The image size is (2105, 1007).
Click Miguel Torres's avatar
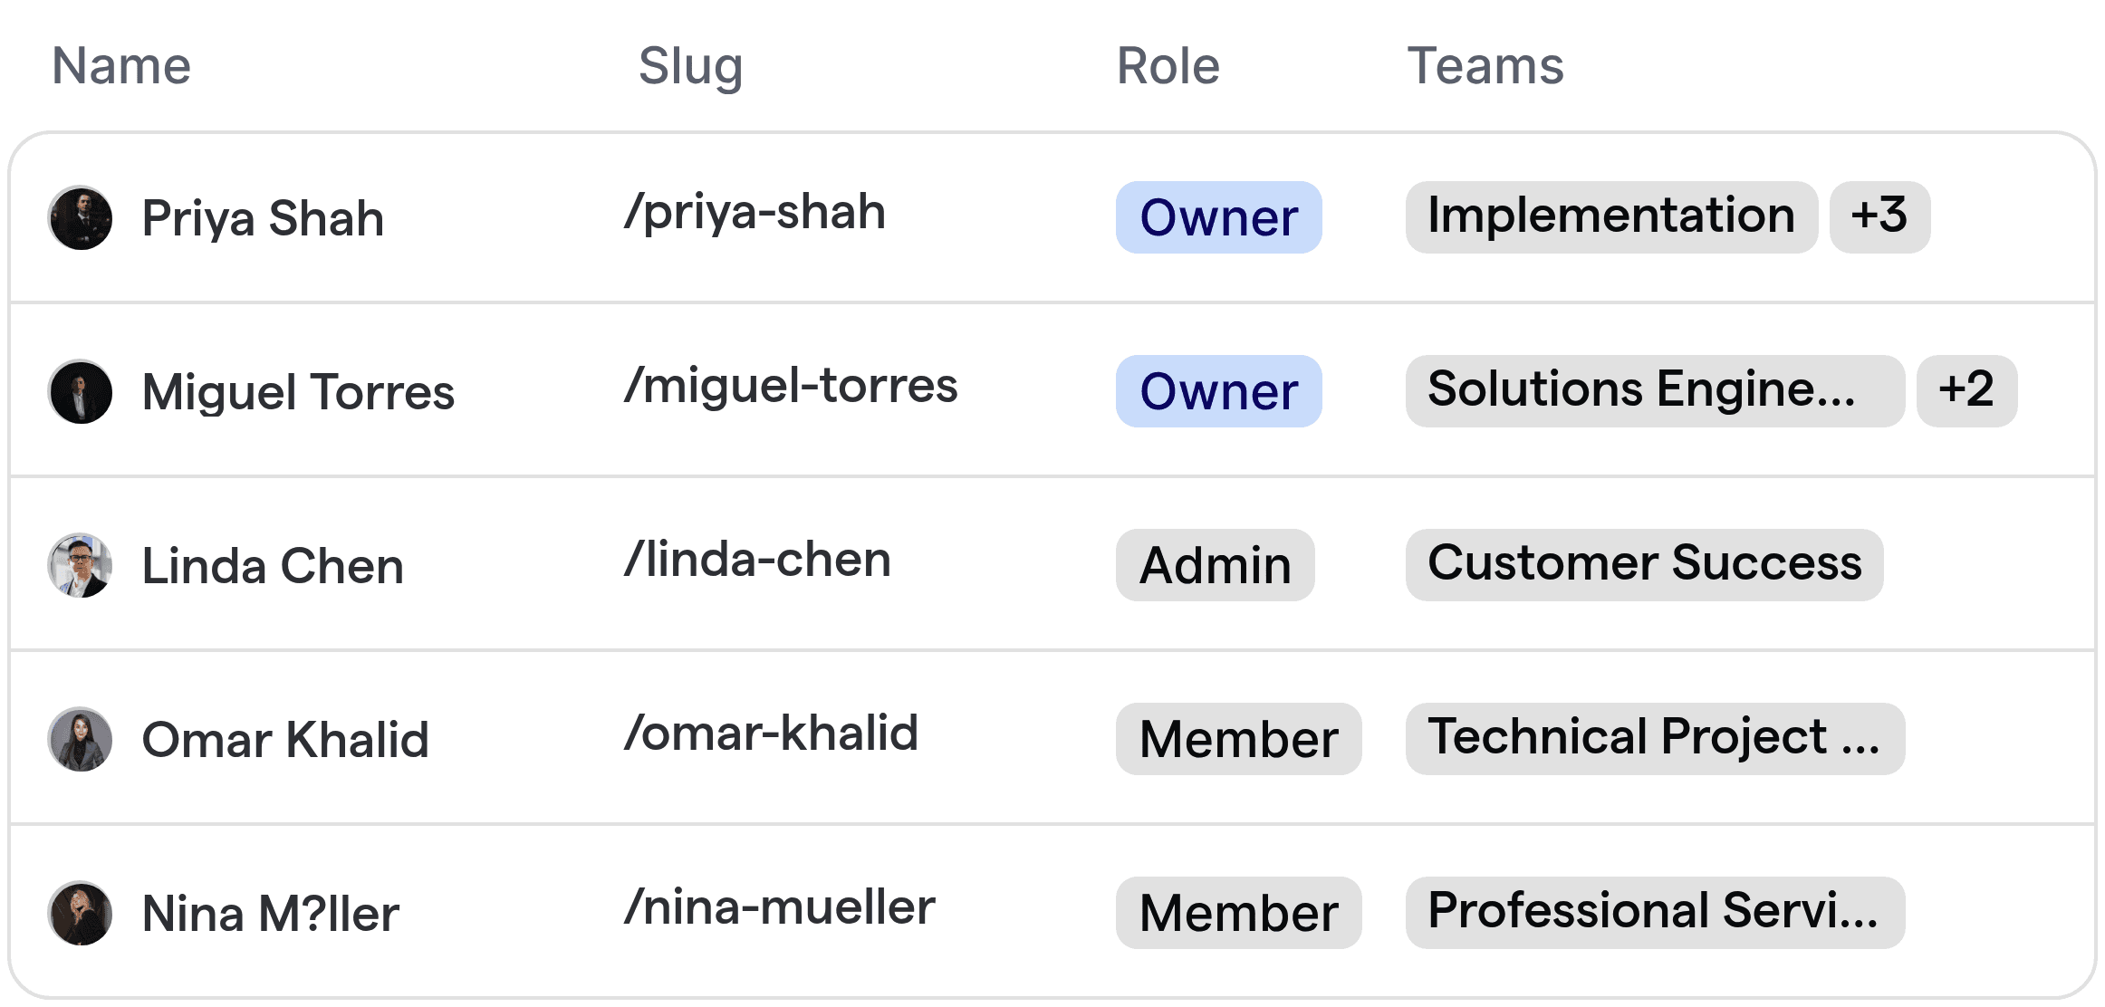click(80, 391)
